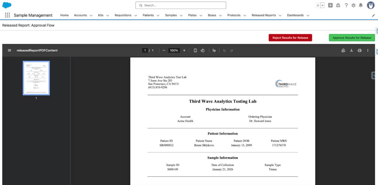Zoom out of the PDF

click(x=164, y=50)
